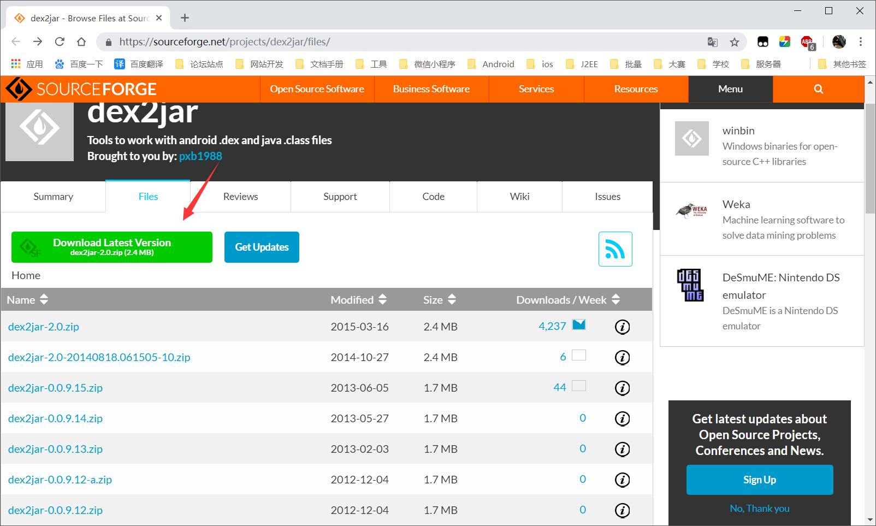Show info for dex2jar-0.0.9.15.zip
The image size is (876, 526).
tap(623, 388)
